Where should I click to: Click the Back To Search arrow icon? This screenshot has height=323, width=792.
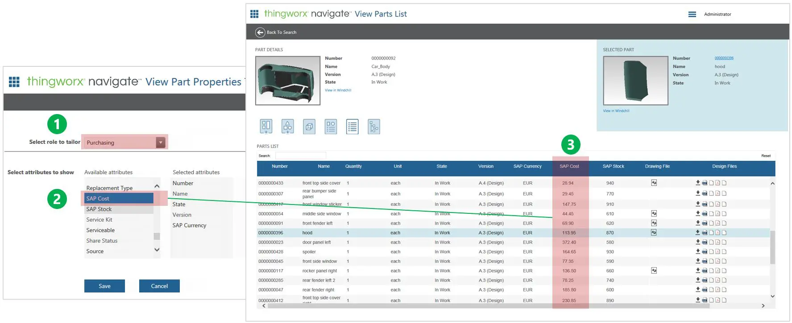[260, 32]
